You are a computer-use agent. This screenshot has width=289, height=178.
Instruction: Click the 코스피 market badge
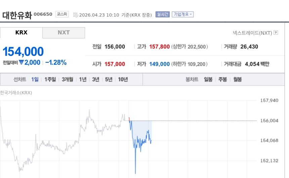[x=62, y=14]
